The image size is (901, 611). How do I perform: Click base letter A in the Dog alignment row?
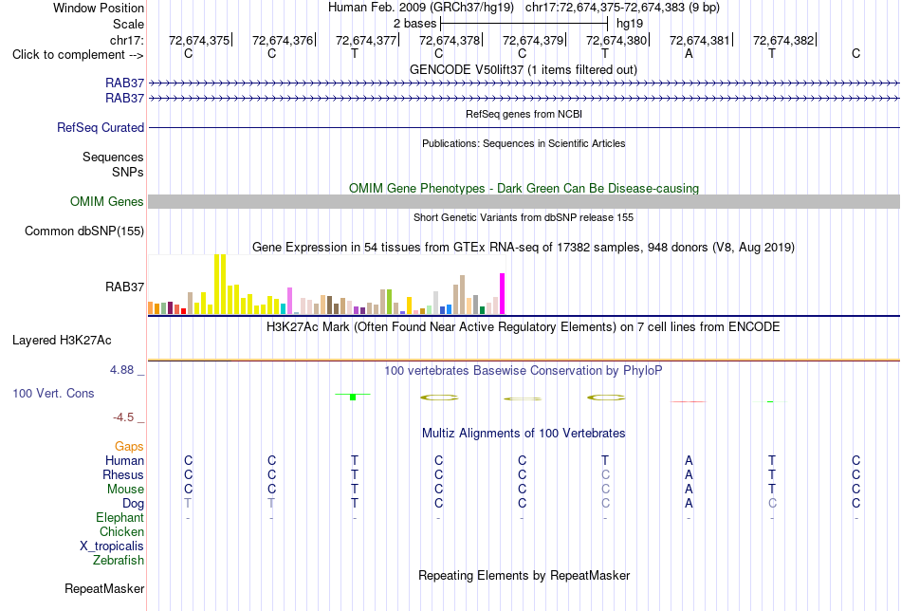689,504
